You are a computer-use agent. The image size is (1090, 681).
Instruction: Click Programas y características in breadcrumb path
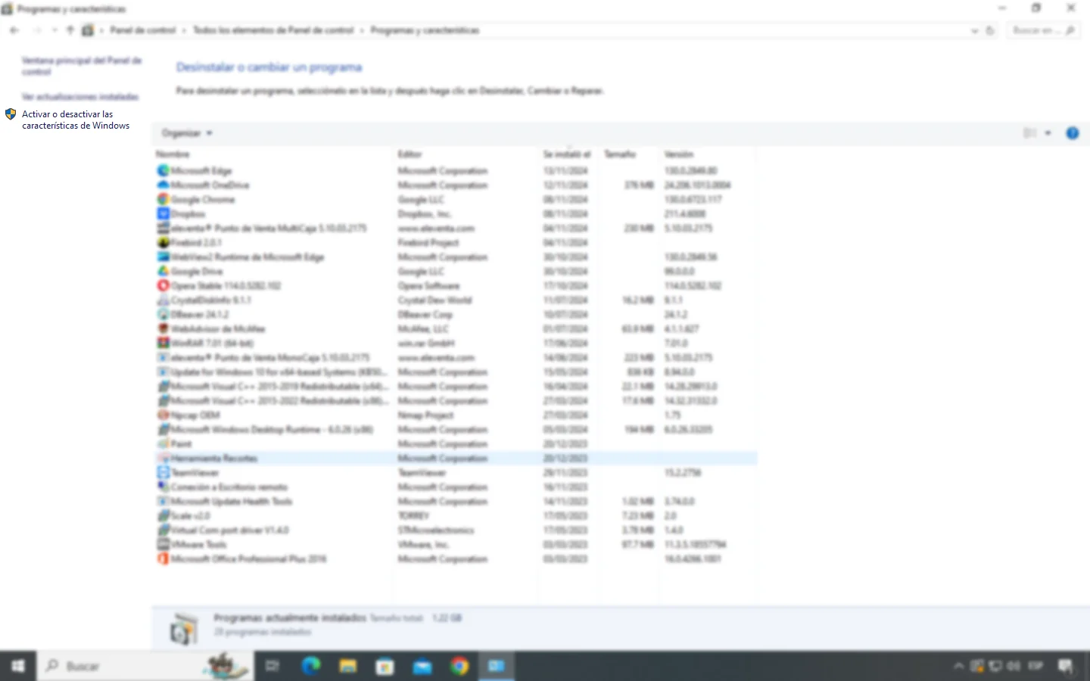425,30
